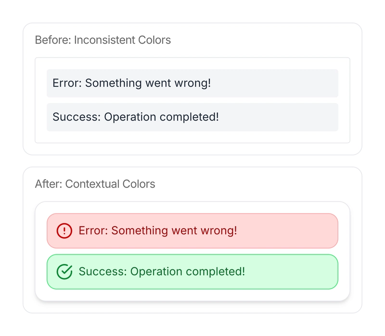Click the word "Before:" in the top heading
Screen dimensions: 385x336
53,40
